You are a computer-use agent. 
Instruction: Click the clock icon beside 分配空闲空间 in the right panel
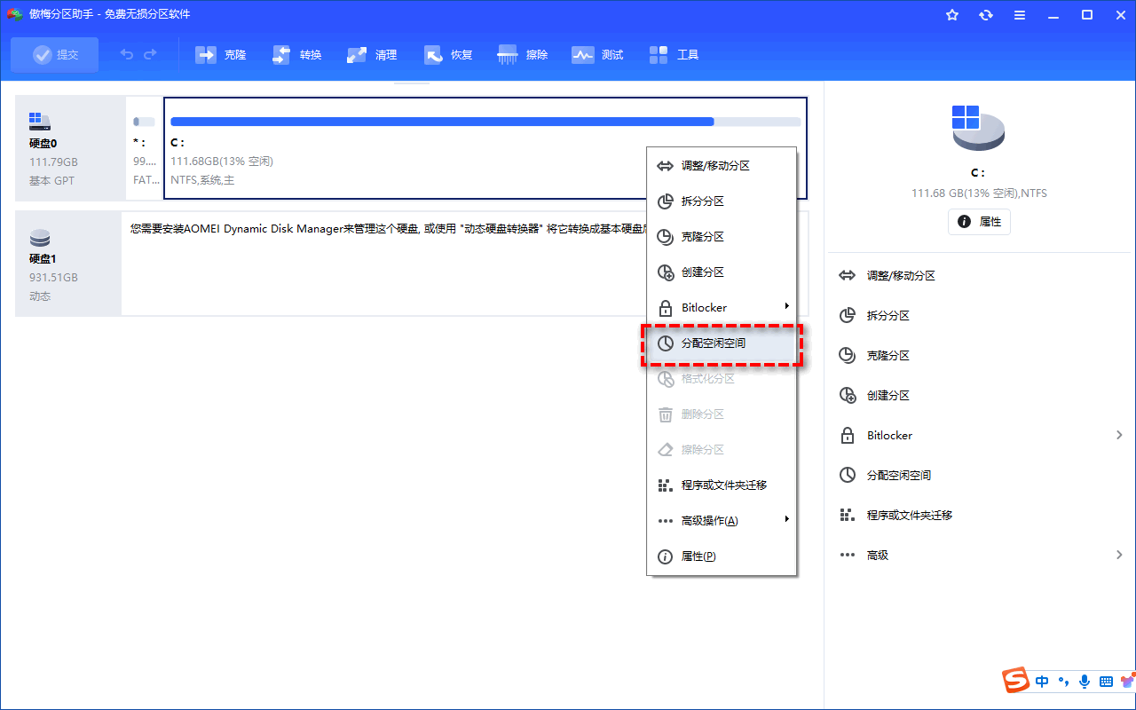click(x=848, y=476)
